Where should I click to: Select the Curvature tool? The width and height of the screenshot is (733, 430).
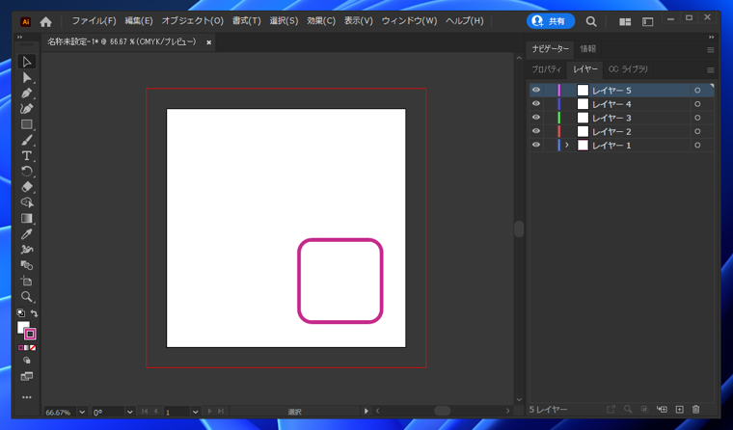tap(27, 109)
